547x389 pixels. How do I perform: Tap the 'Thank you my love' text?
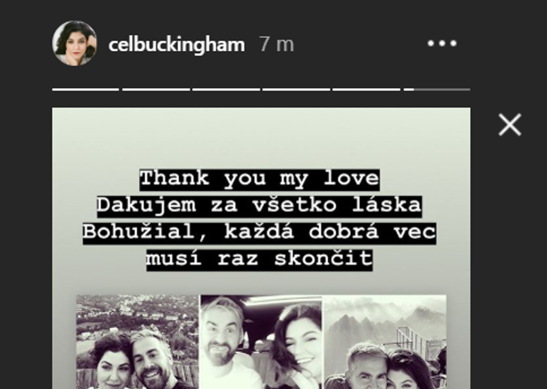[259, 179]
